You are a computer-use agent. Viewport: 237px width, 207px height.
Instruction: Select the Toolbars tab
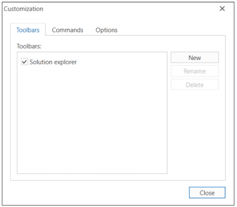[x=28, y=30]
